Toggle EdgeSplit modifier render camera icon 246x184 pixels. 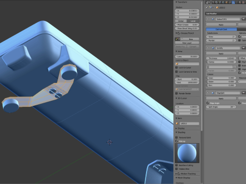[x=243, y=93]
